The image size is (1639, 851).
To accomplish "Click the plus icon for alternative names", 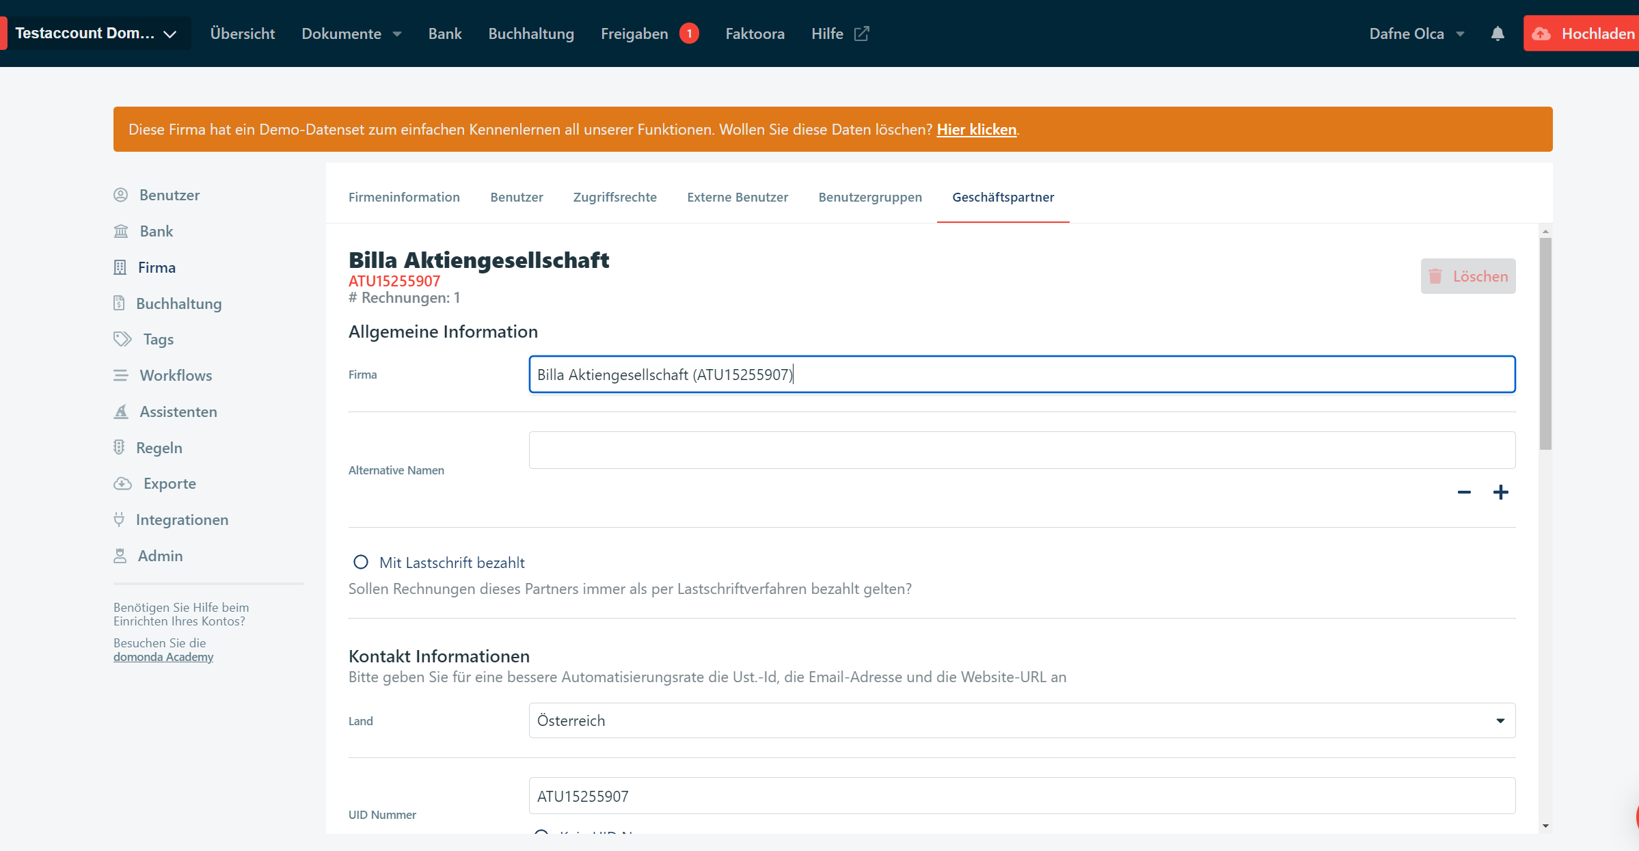I will coord(1500,492).
